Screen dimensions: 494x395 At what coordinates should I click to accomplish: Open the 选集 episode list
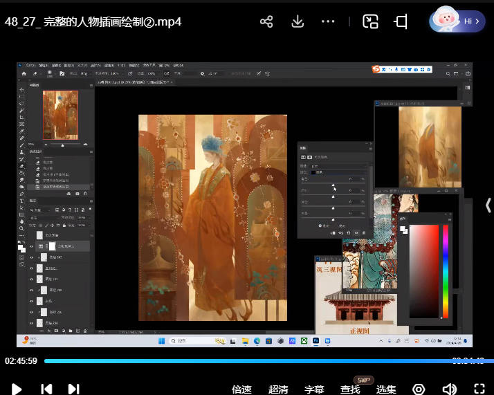[386, 389]
